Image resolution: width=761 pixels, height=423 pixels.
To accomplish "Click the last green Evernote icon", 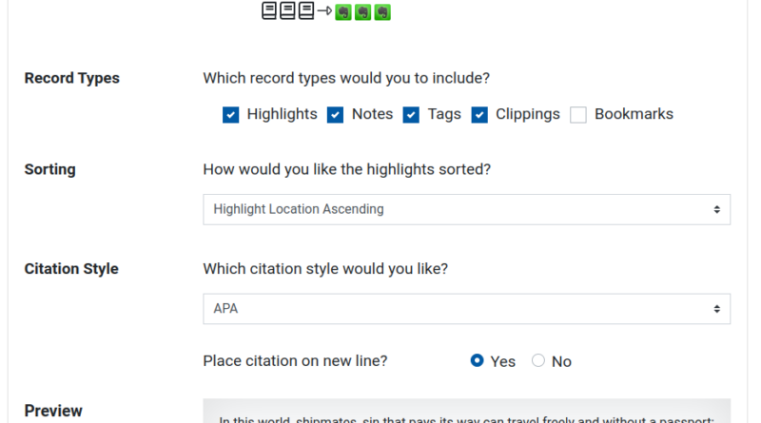I will [x=382, y=12].
